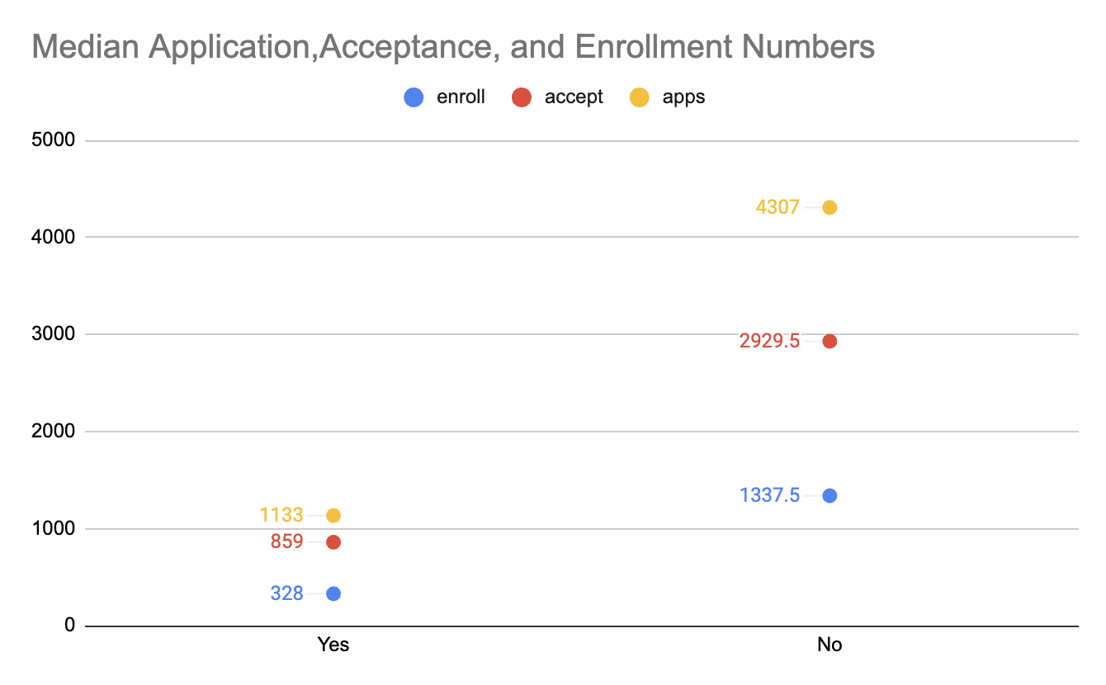Click the red accept data point for Yes
This screenshot has height=685, width=1106.
tap(333, 542)
